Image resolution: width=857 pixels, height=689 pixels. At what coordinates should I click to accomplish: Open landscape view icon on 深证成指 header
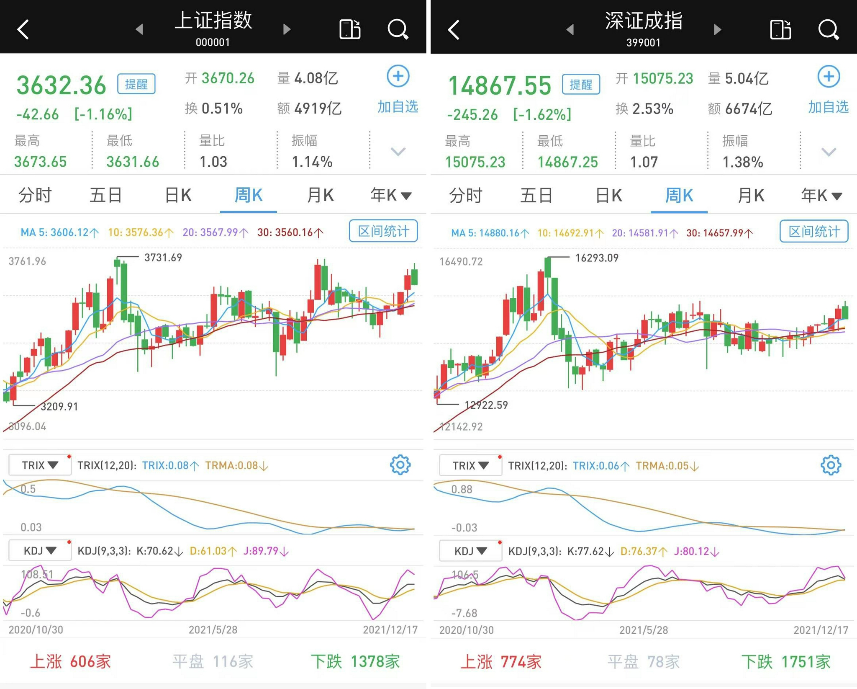click(780, 30)
